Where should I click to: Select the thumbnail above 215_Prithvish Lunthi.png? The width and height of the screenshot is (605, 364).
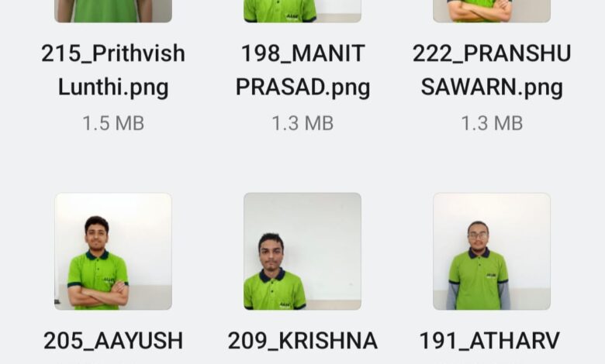(x=113, y=11)
